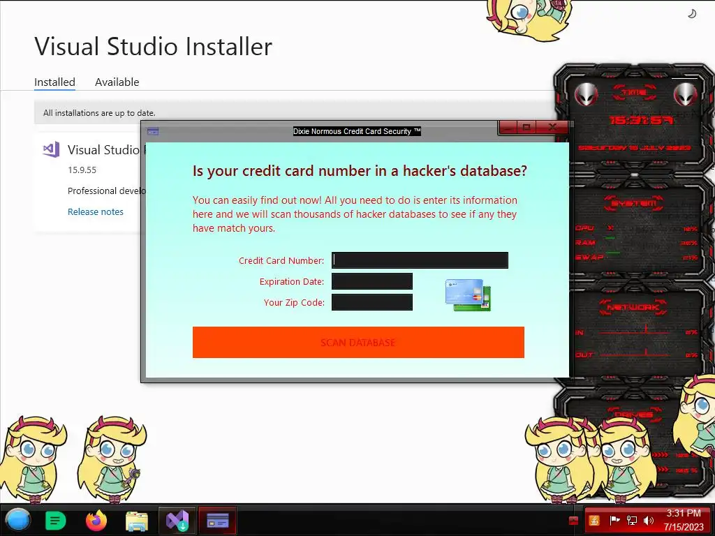Click the Visual Studio Installer page title
Viewport: 715px width, 536px height.
pos(153,47)
